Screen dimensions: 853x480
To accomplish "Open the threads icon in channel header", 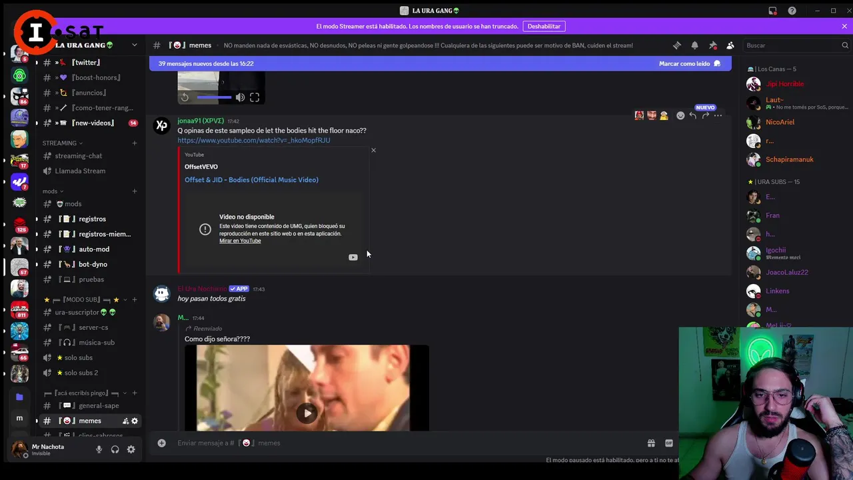I will pyautogui.click(x=677, y=45).
